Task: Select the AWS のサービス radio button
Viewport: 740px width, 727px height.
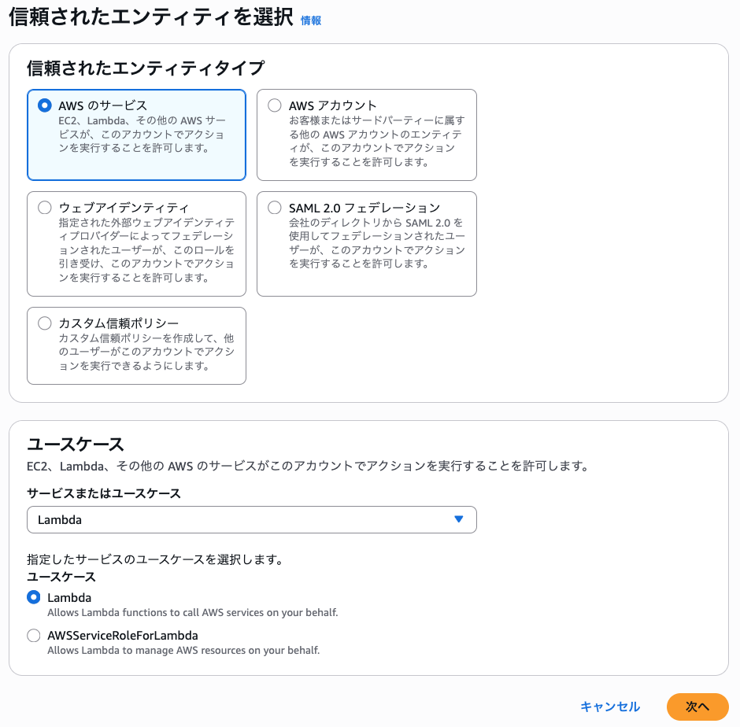Action: coord(45,105)
